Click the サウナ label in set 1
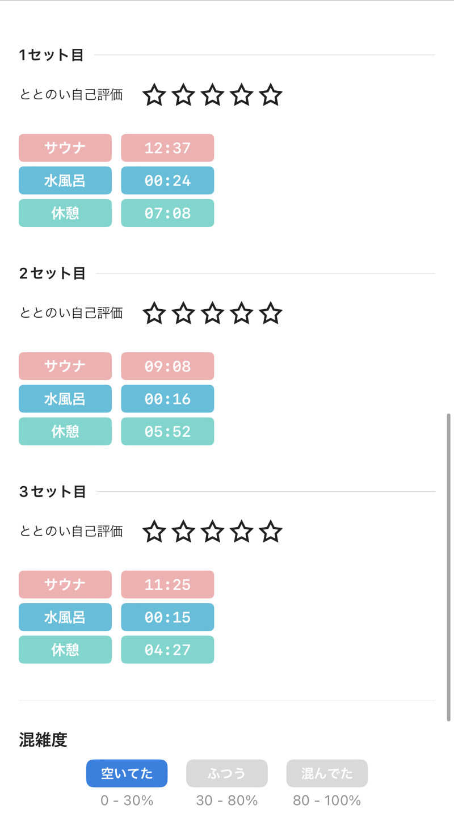 (65, 148)
